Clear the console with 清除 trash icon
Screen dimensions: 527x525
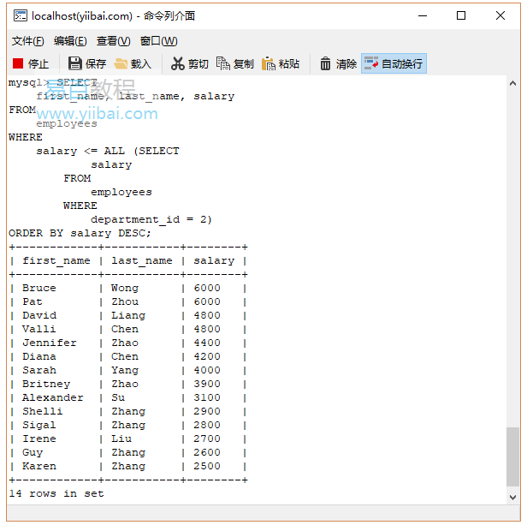pyautogui.click(x=326, y=63)
